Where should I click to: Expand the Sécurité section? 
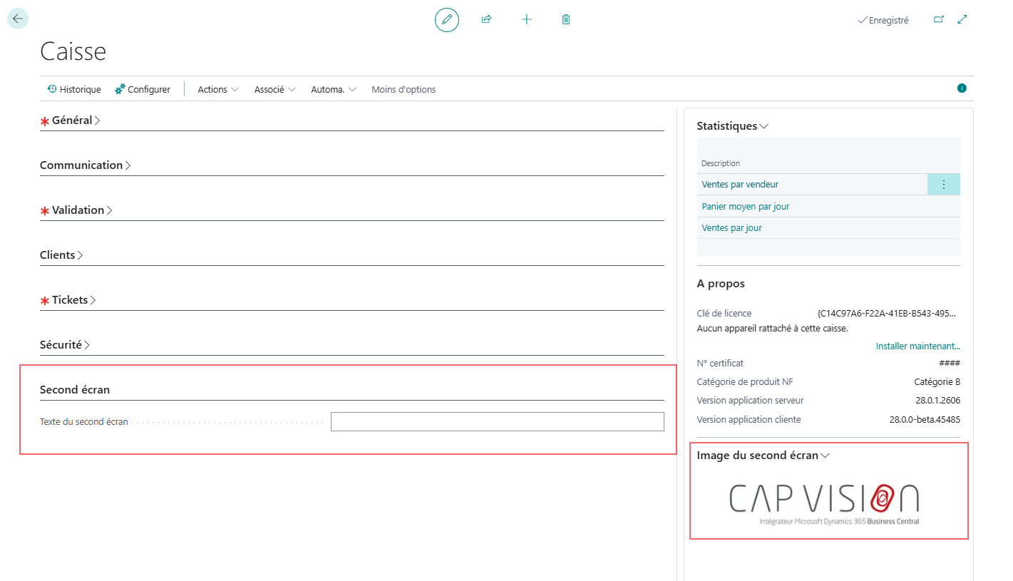[65, 345]
